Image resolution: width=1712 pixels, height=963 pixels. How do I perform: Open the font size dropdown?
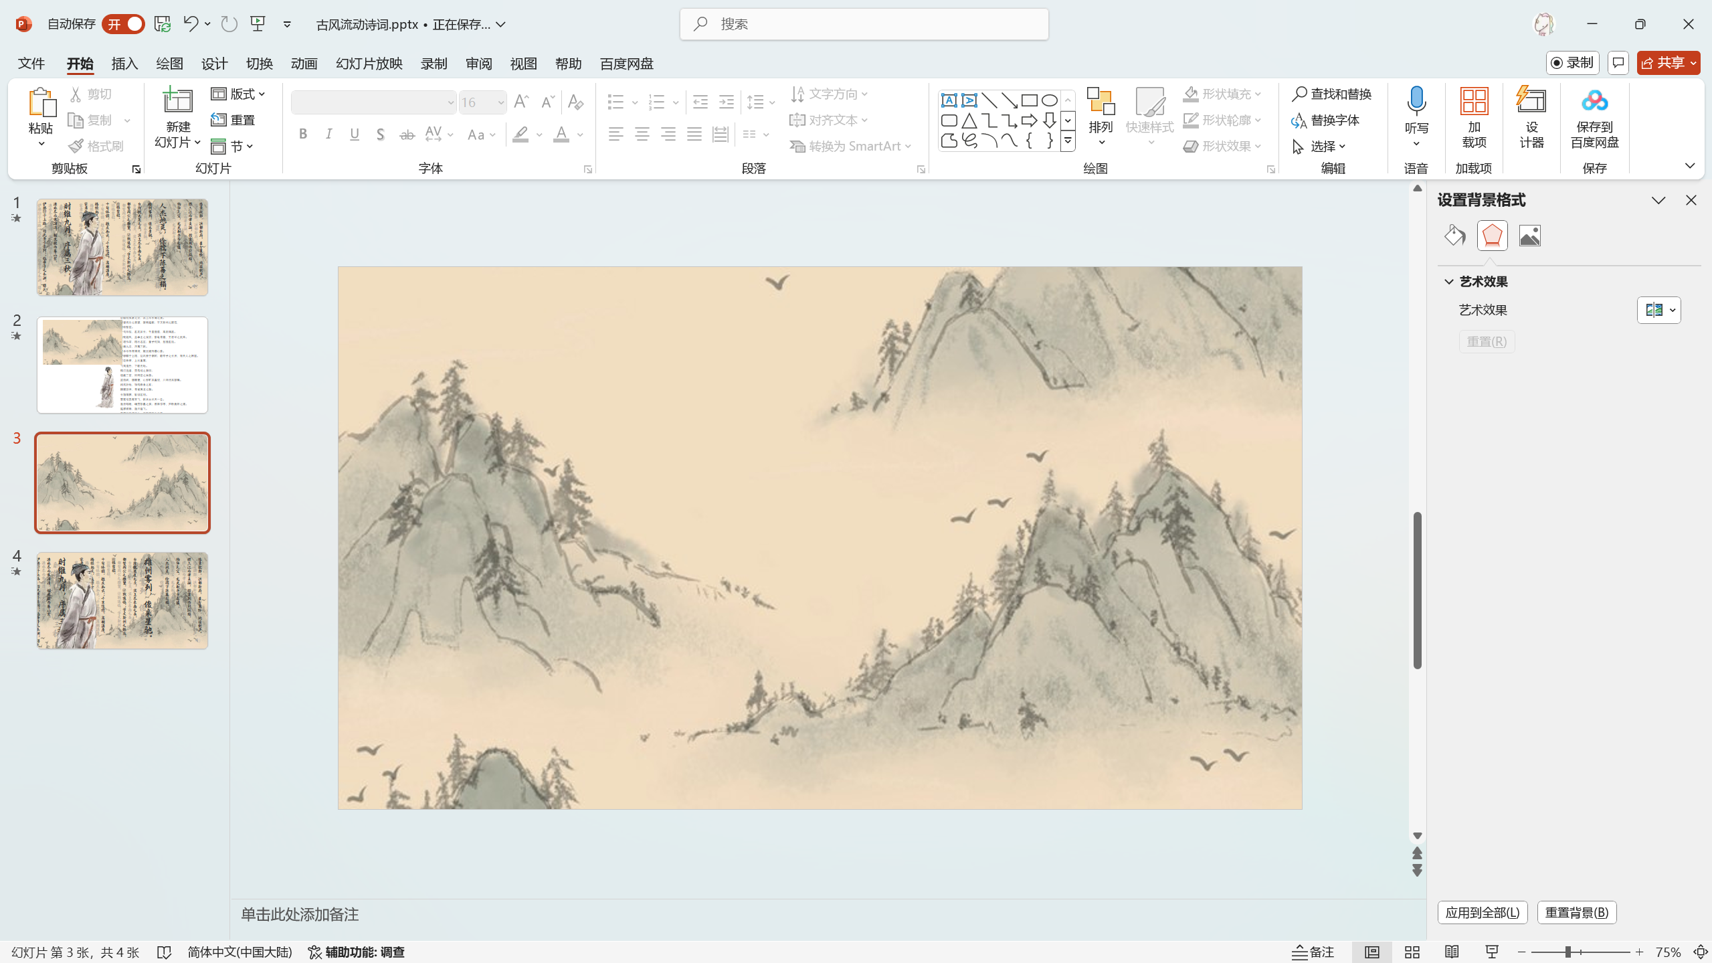(x=500, y=102)
